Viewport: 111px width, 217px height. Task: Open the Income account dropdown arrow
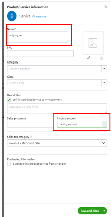point(104,124)
